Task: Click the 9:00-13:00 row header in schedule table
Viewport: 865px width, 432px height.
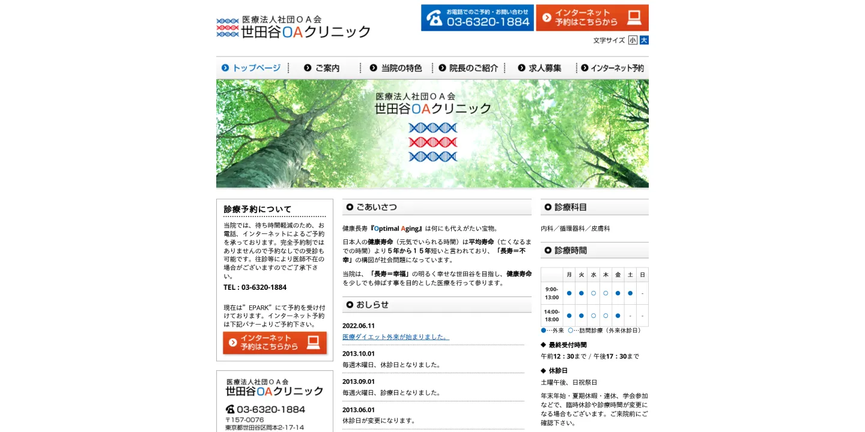Action: 552,293
